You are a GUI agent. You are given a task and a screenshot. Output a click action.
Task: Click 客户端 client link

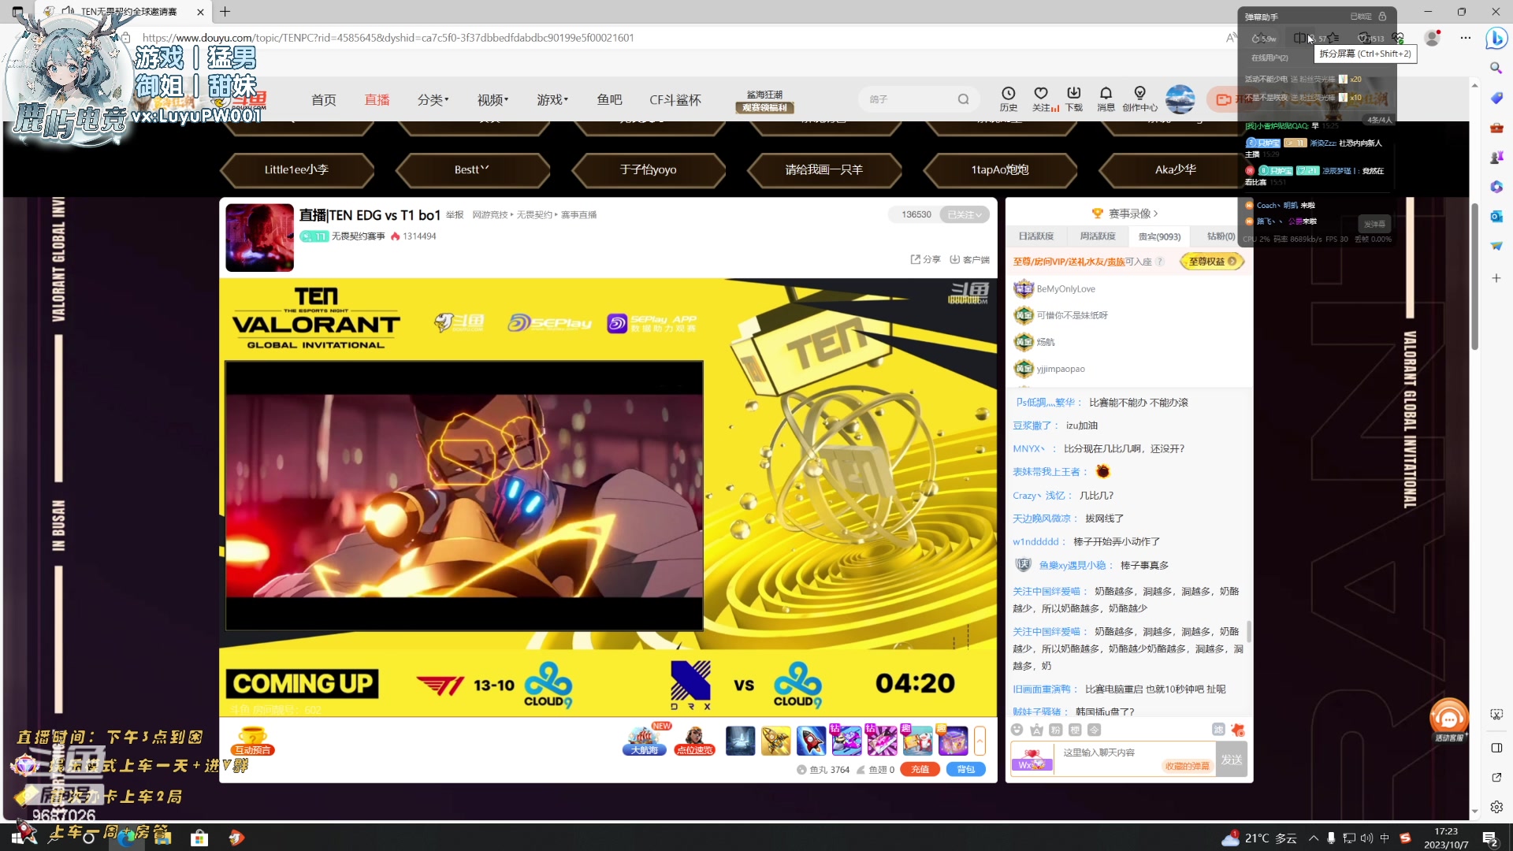tap(969, 259)
